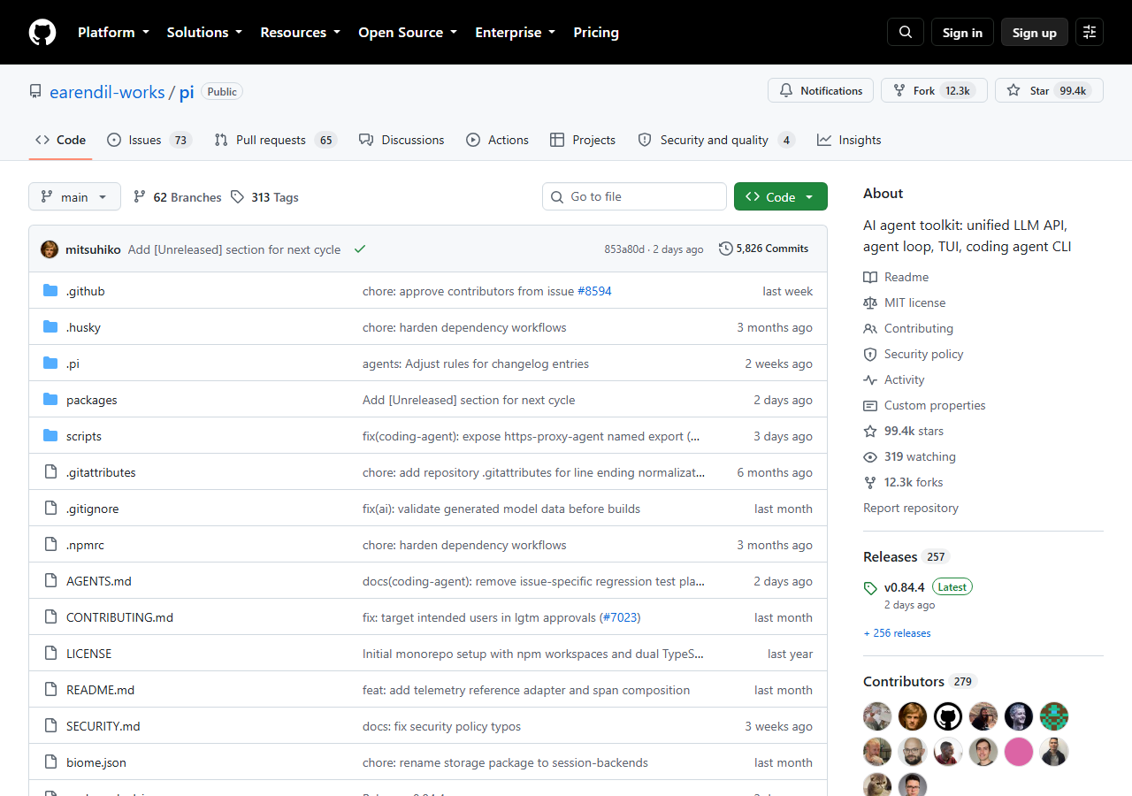This screenshot has width=1132, height=796.
Task: Open commit history clock icon
Action: (726, 249)
